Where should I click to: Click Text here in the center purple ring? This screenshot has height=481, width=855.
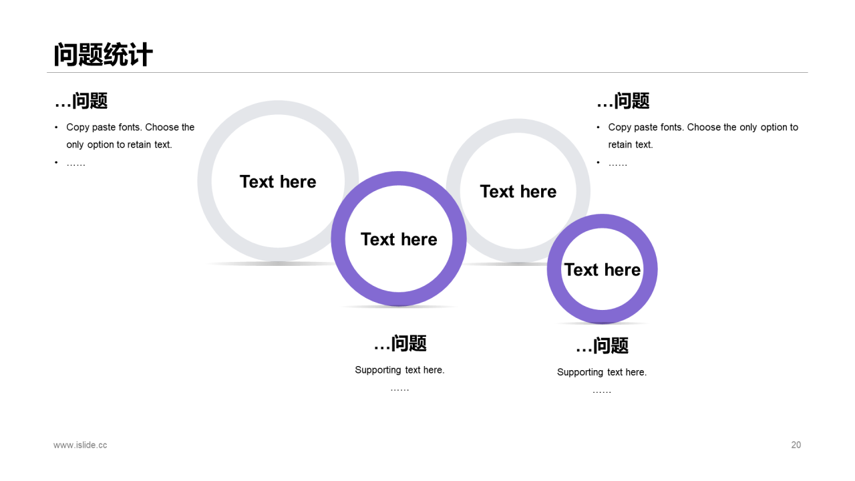coord(399,239)
